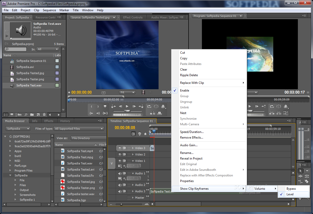The image size is (313, 214).
Task: Click the orange 00:00:08:05 timeline timecode
Action: [x=125, y=128]
